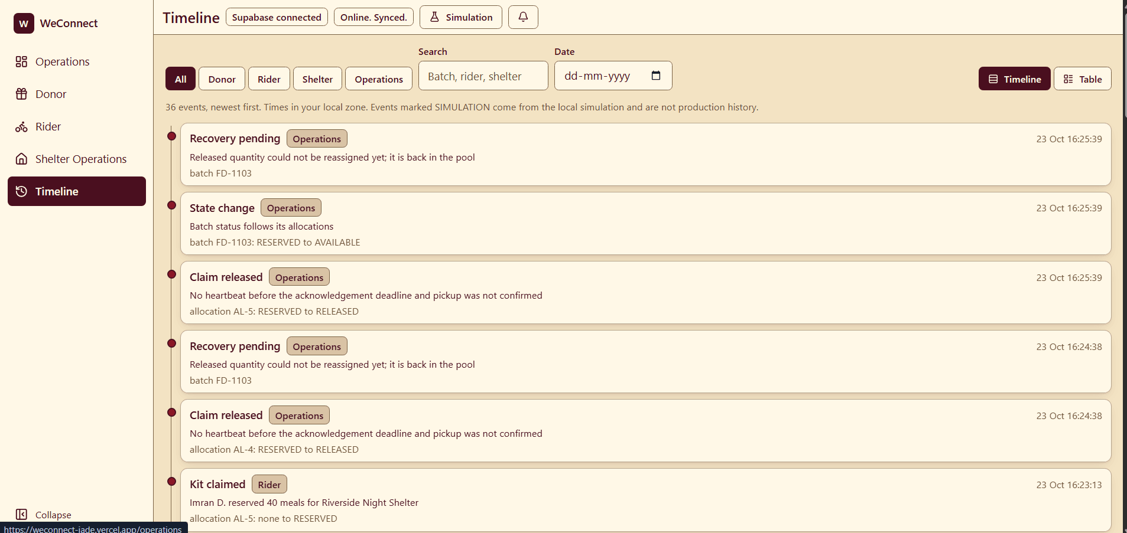Screen dimensions: 1127x533
Task: Click Rider tag on Kit claimed card
Action: click(x=269, y=485)
